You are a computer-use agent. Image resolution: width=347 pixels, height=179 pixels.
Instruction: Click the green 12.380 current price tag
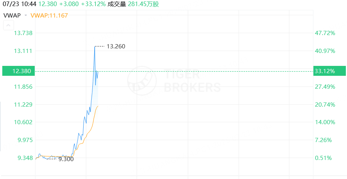coord(19,71)
